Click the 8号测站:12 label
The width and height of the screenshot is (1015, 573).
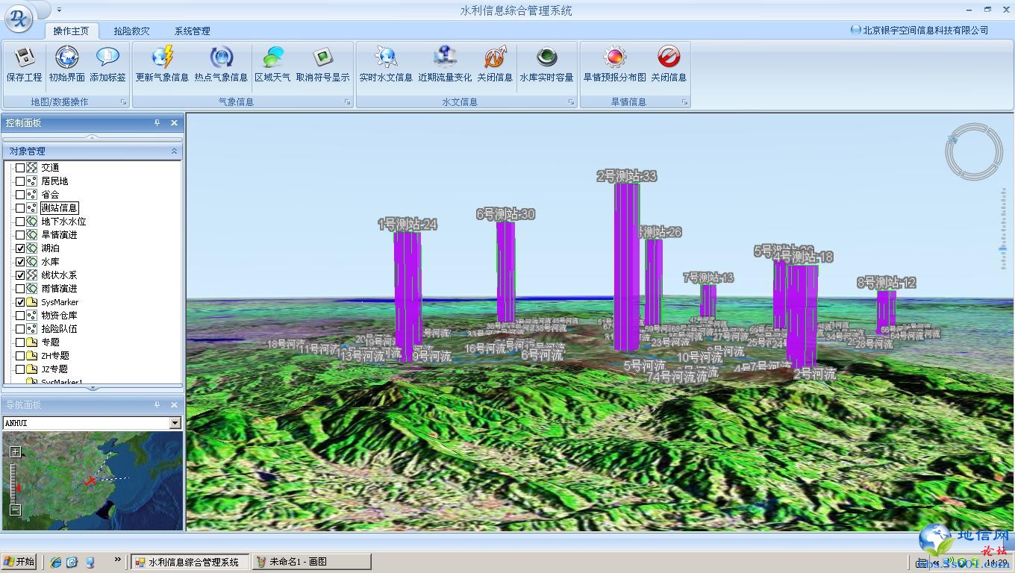click(886, 283)
